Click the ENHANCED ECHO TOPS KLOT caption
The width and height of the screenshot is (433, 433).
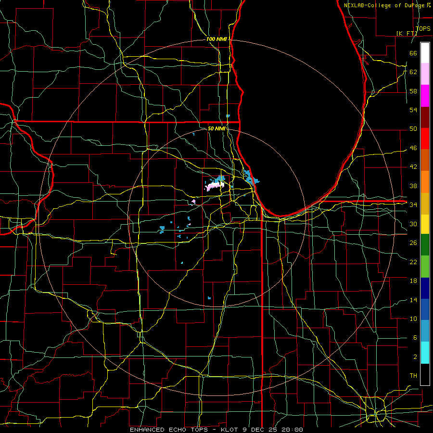coord(216,430)
